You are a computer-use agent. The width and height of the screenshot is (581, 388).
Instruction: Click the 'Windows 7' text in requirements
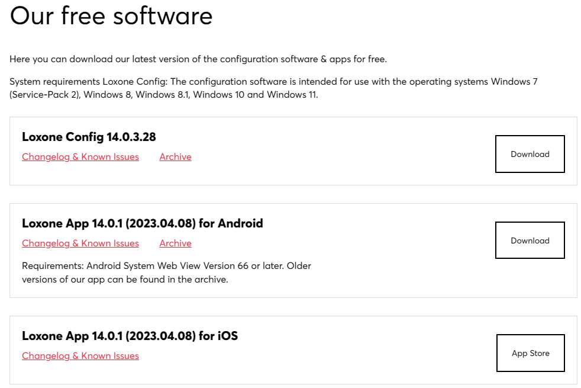tap(514, 82)
